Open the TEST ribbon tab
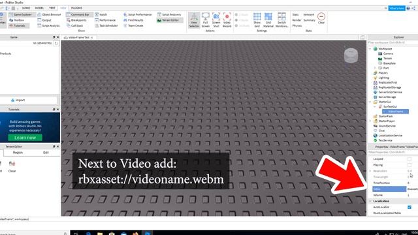The image size is (418, 235). click(x=52, y=8)
